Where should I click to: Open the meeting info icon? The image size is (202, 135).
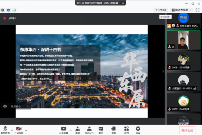[x=3, y=10]
